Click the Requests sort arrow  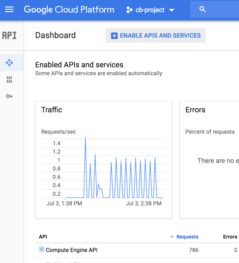[x=172, y=237]
